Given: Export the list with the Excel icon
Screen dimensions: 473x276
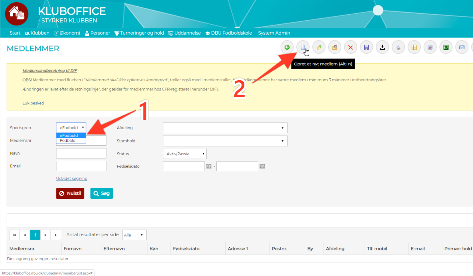Looking at the screenshot, I should [446, 47].
